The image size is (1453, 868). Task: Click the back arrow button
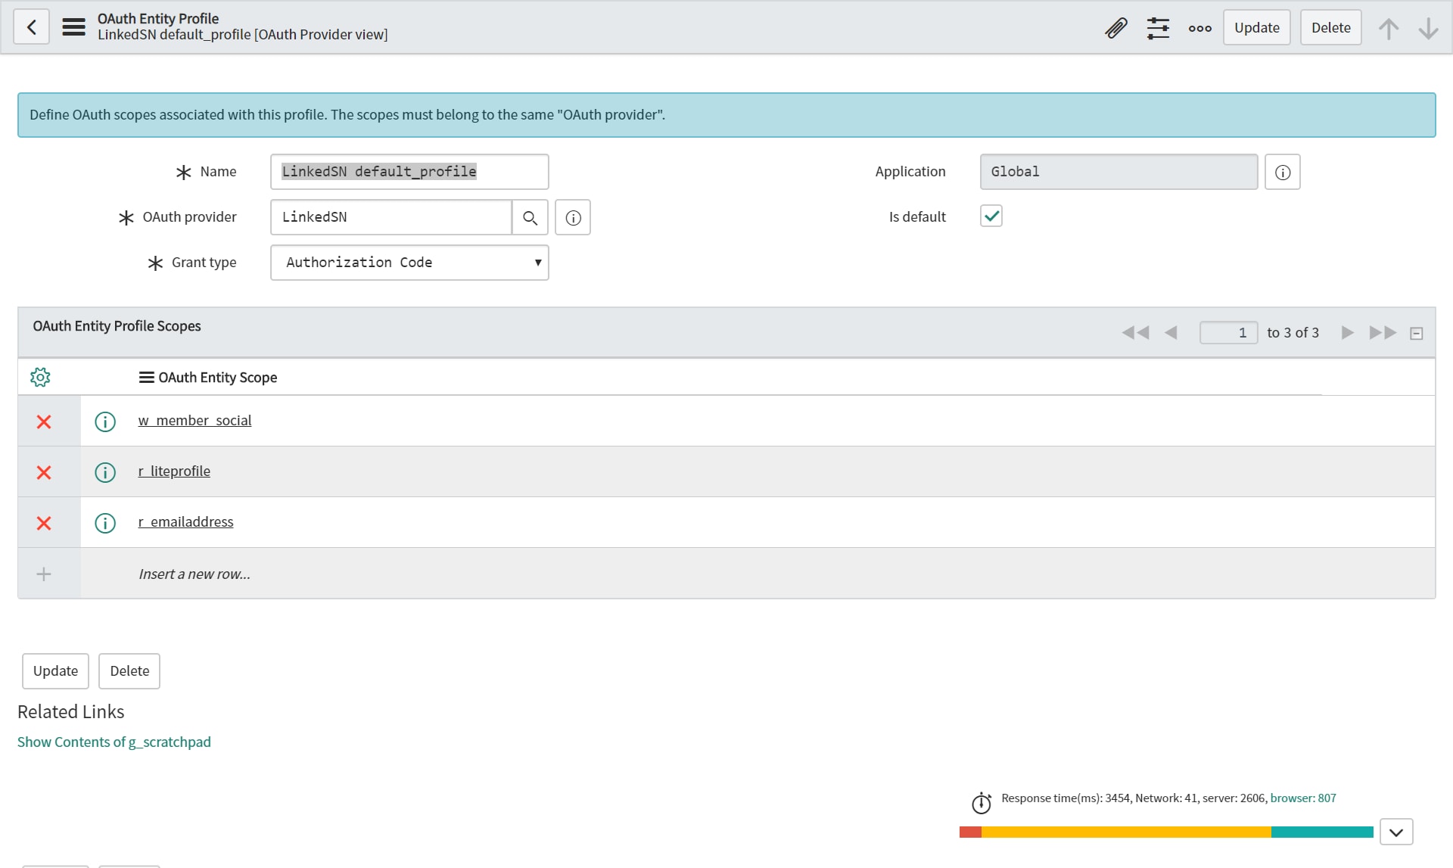coord(31,27)
